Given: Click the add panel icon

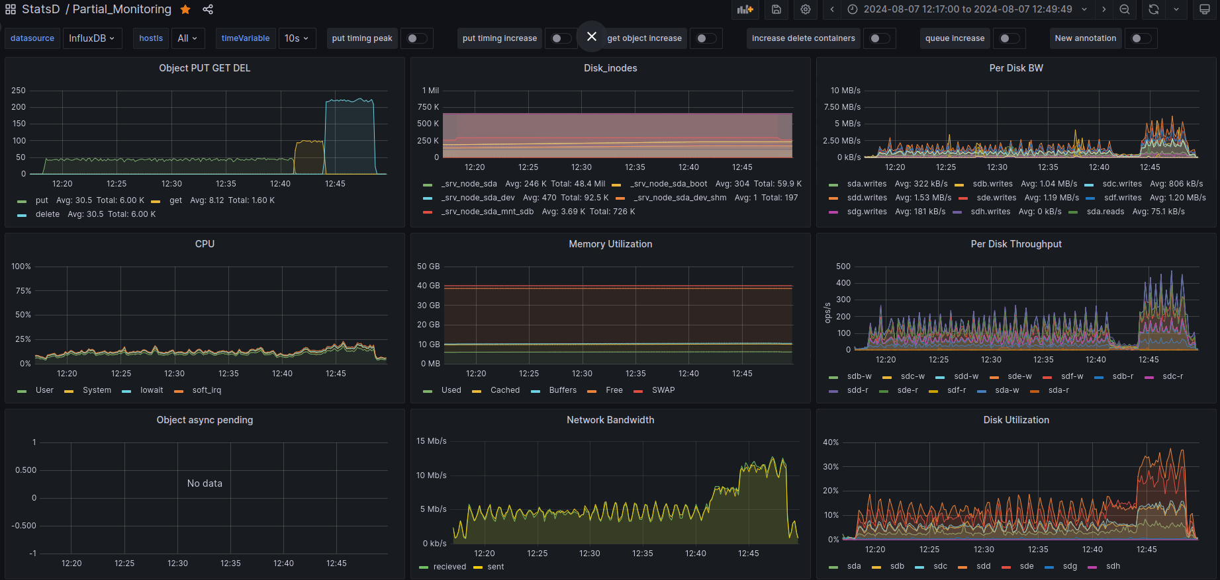Looking at the screenshot, I should (x=745, y=9).
